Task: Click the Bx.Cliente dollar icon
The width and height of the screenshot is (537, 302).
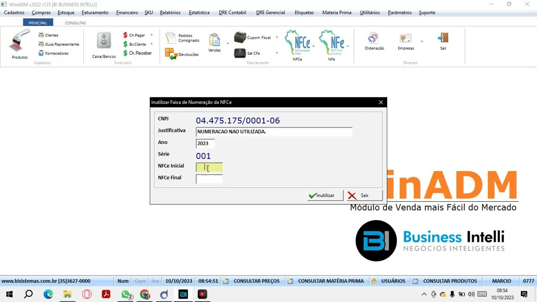Action: pos(125,44)
